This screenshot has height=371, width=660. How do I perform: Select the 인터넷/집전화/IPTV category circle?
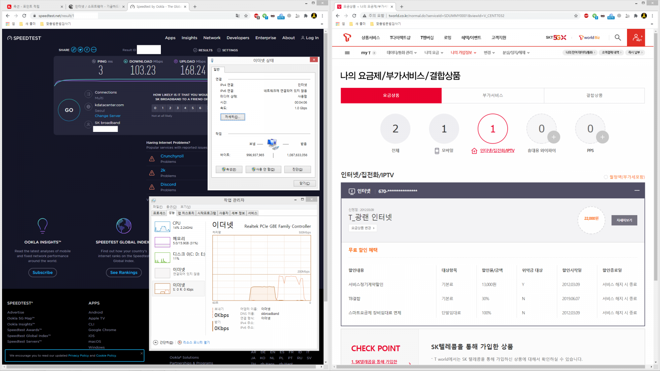click(493, 129)
